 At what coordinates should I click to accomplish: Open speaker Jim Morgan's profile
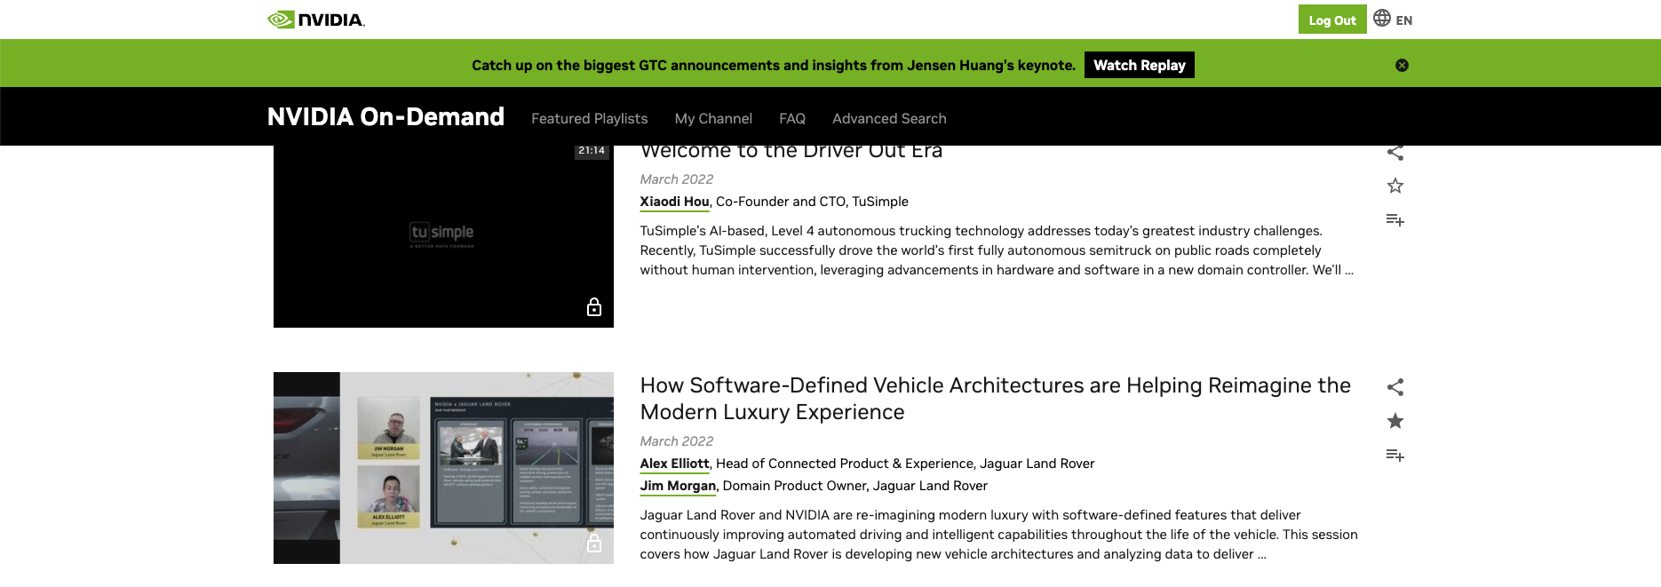[x=678, y=486]
